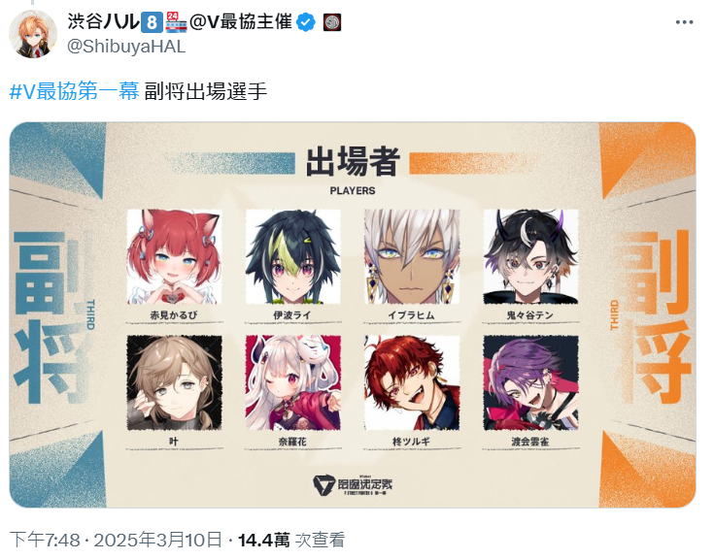The width and height of the screenshot is (714, 559).
Task: Click 奈羅花 portrait in image
Action: click(x=292, y=383)
